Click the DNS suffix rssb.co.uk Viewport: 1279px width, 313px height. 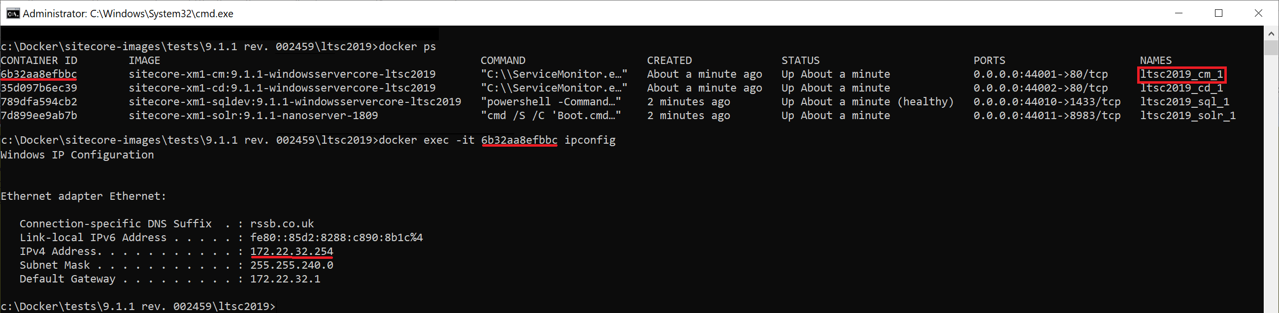click(x=282, y=224)
